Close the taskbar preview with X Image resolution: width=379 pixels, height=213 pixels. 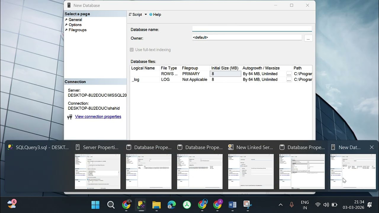coord(372,147)
